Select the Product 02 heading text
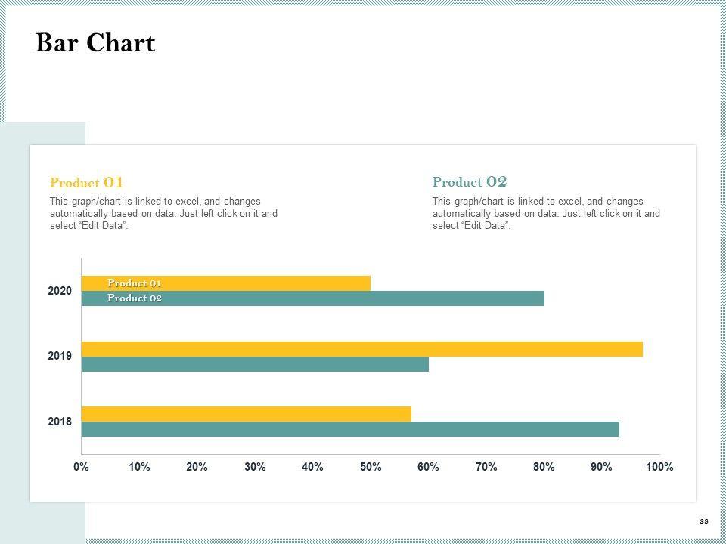 [470, 181]
